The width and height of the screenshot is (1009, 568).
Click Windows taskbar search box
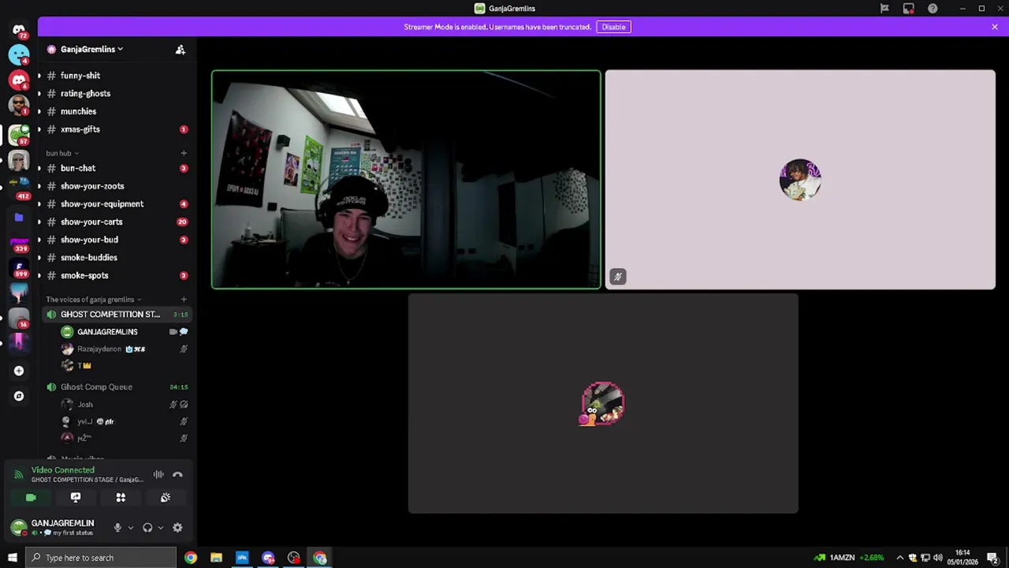pos(100,558)
